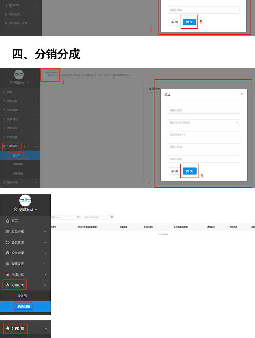The width and height of the screenshot is (255, 338).
Task: Open 测试test user dropdown in bright panel
Action: pos(36,210)
